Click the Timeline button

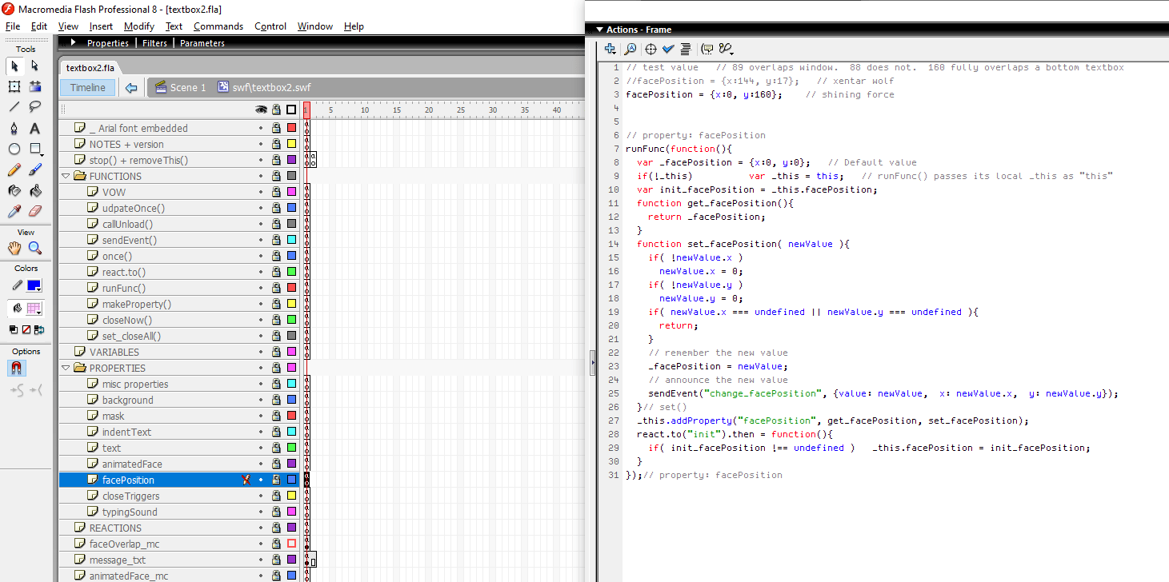[x=87, y=88]
